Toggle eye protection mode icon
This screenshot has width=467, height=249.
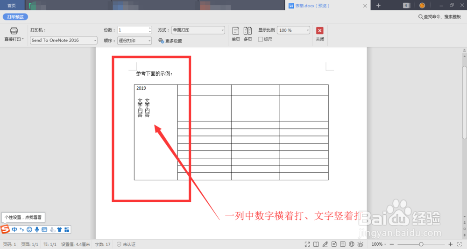[x=361, y=244]
